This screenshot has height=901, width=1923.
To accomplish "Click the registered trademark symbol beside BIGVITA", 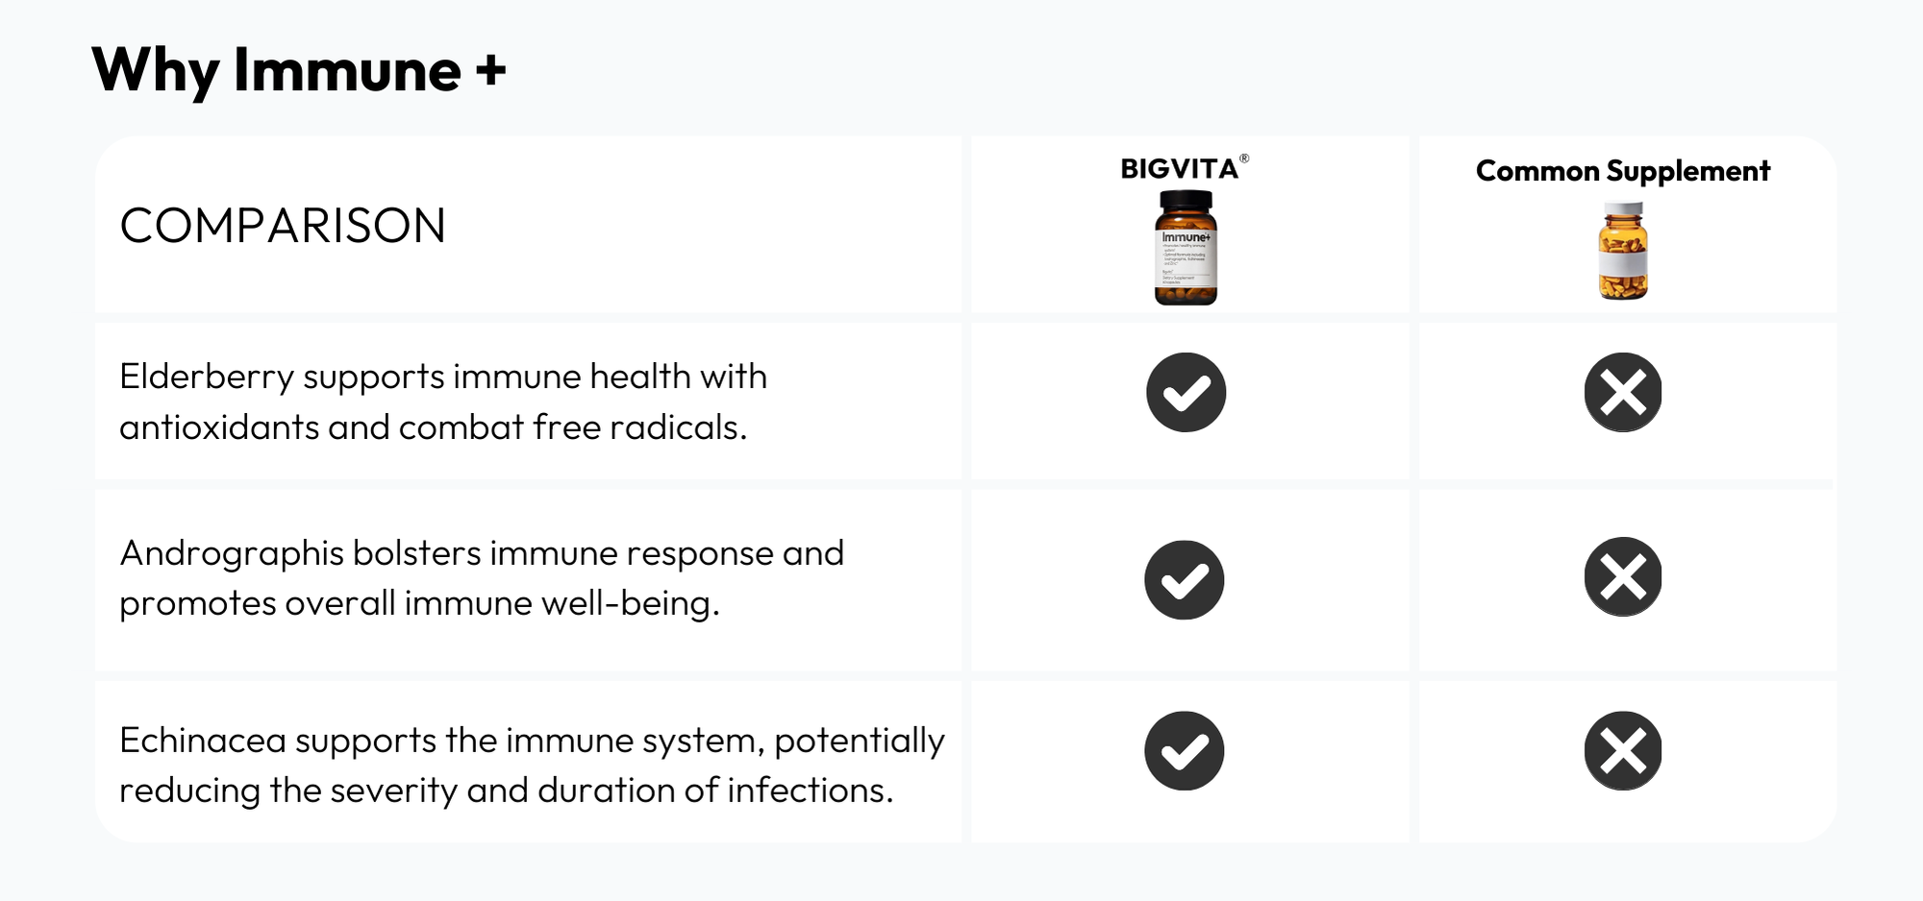I will point(1244,158).
